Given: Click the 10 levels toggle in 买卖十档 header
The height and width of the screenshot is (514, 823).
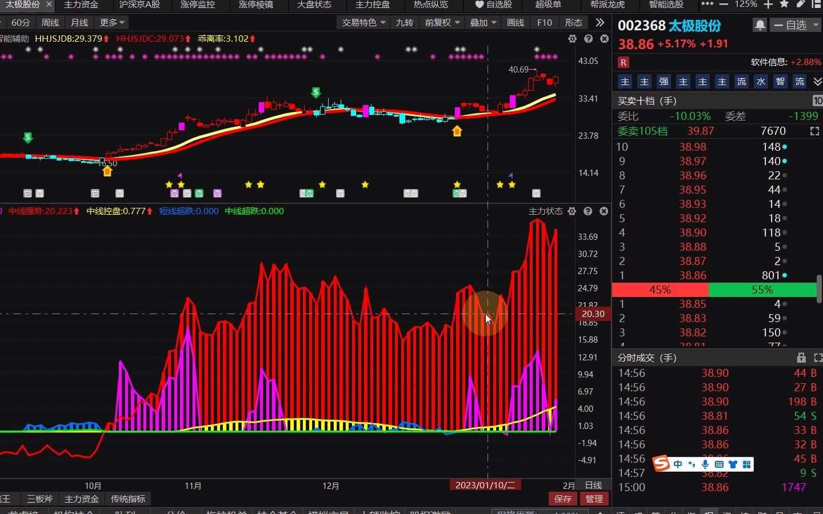Looking at the screenshot, I should point(818,101).
